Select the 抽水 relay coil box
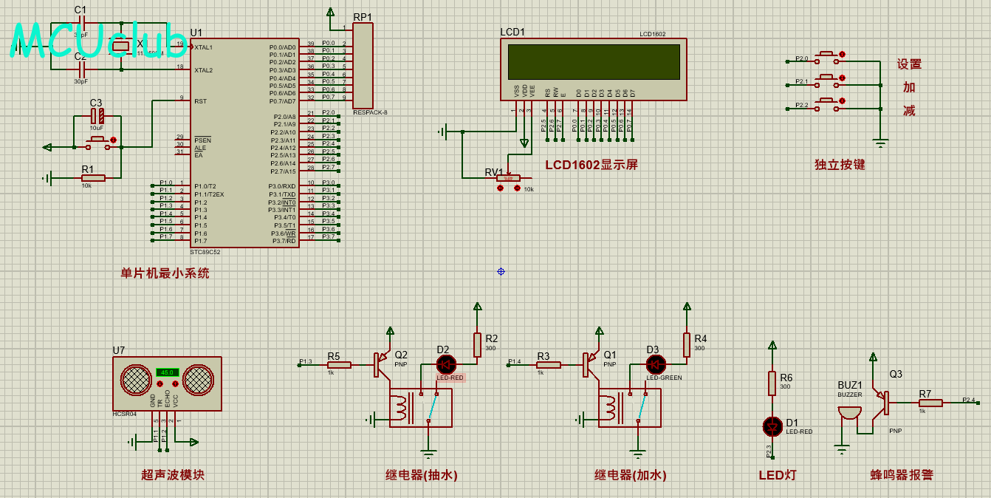 pos(421,407)
